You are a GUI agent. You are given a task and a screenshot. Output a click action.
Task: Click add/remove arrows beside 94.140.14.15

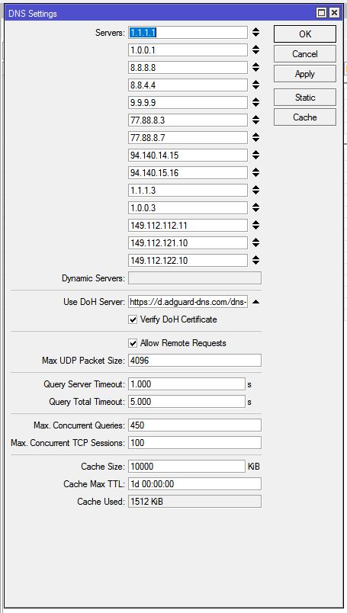(255, 156)
